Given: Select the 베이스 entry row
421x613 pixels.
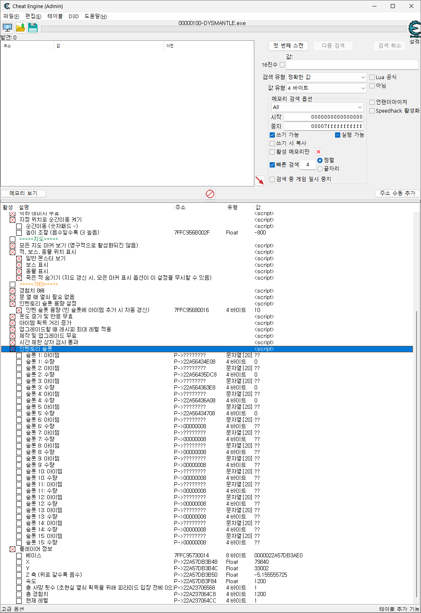Looking at the screenshot, I should tap(207, 555).
